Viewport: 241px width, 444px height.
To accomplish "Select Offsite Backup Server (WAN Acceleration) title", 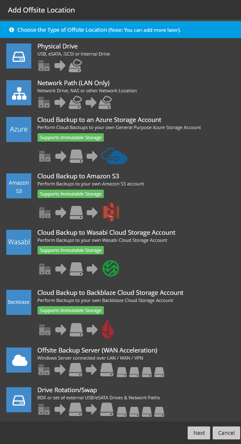I will [97, 350].
